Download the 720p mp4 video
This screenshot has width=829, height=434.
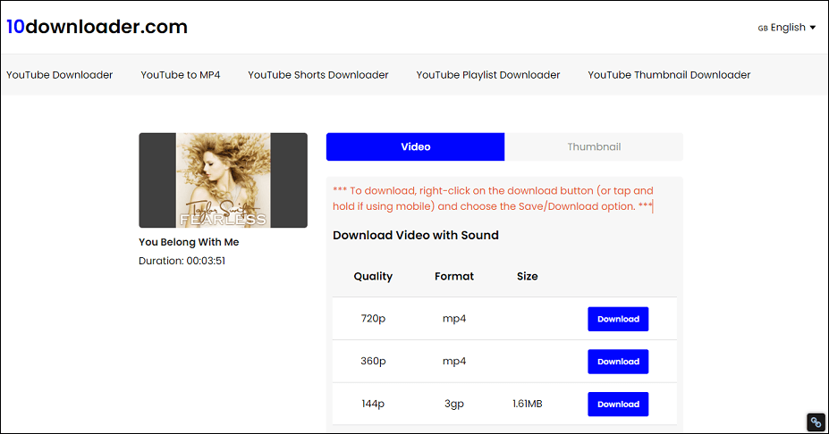tap(618, 319)
